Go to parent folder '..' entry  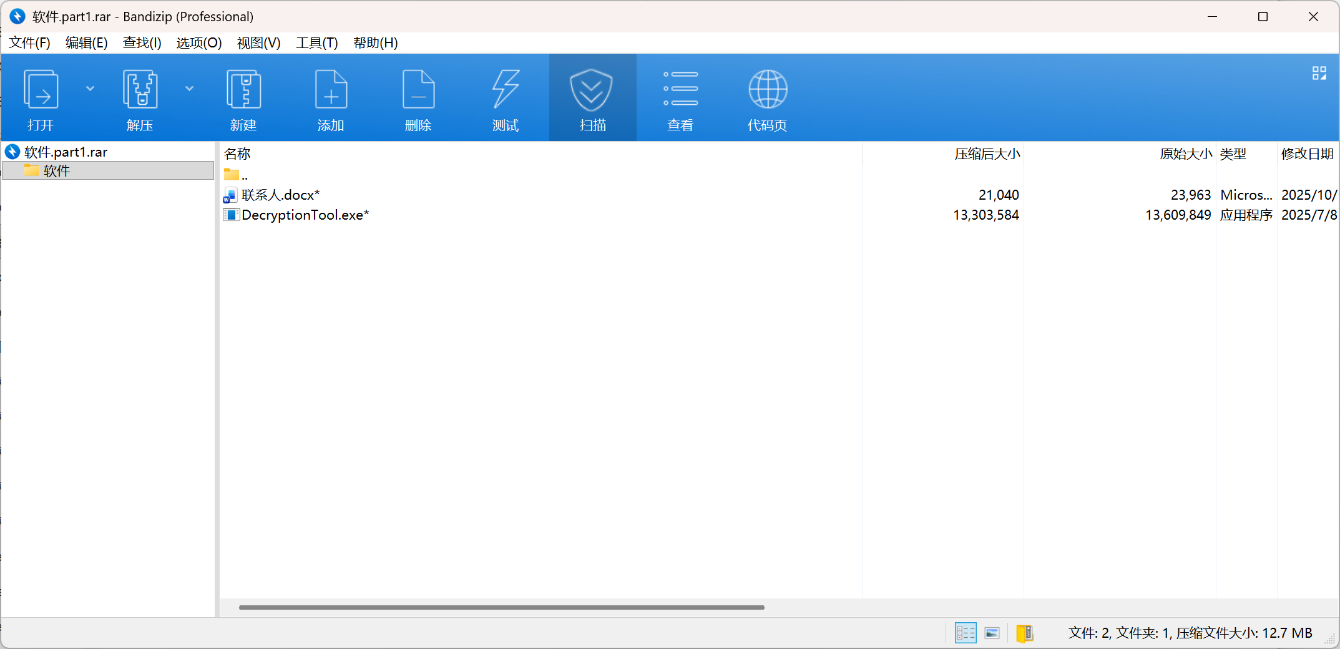pyautogui.click(x=236, y=175)
